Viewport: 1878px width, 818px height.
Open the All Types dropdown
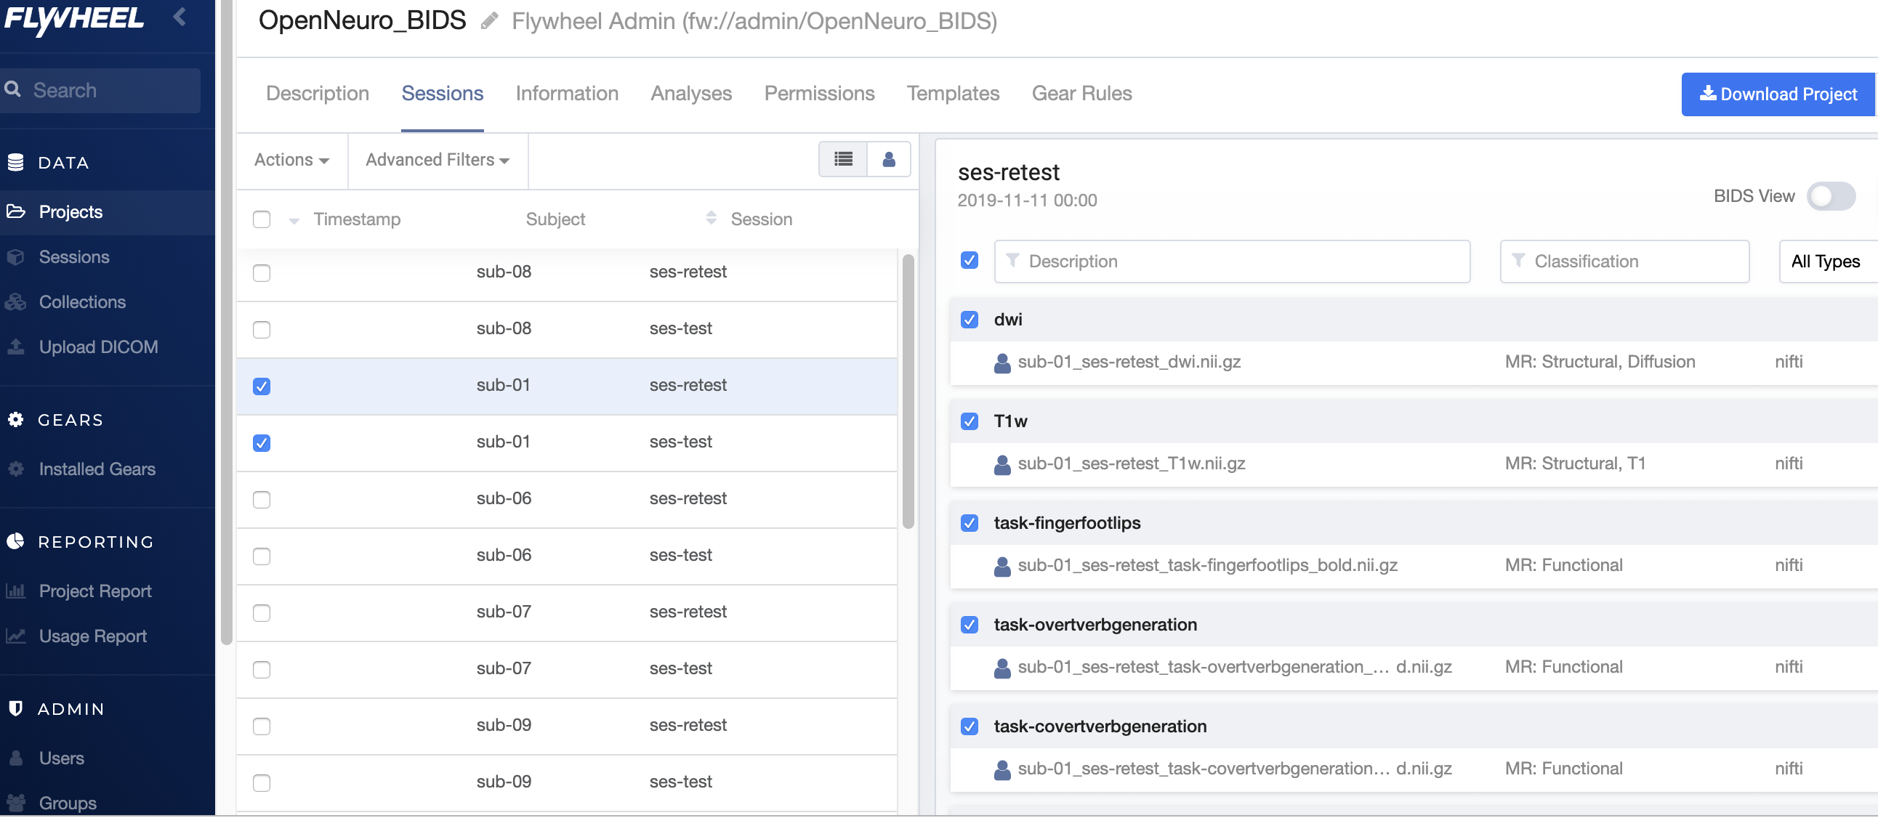pos(1828,262)
